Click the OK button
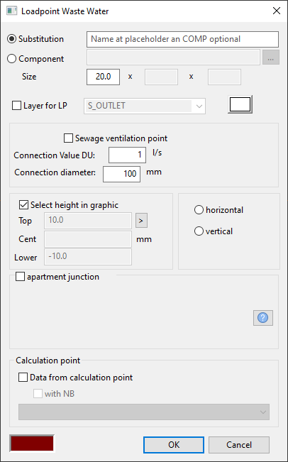The height and width of the screenshot is (462, 288). coord(174,445)
